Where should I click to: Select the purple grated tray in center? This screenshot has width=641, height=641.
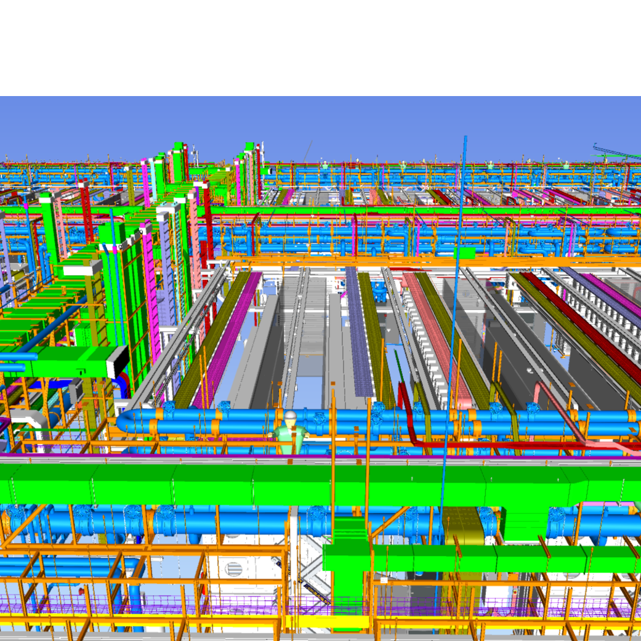358,333
